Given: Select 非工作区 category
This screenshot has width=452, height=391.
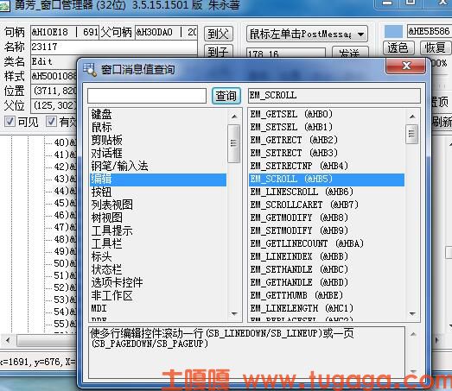Looking at the screenshot, I should pos(158,295).
